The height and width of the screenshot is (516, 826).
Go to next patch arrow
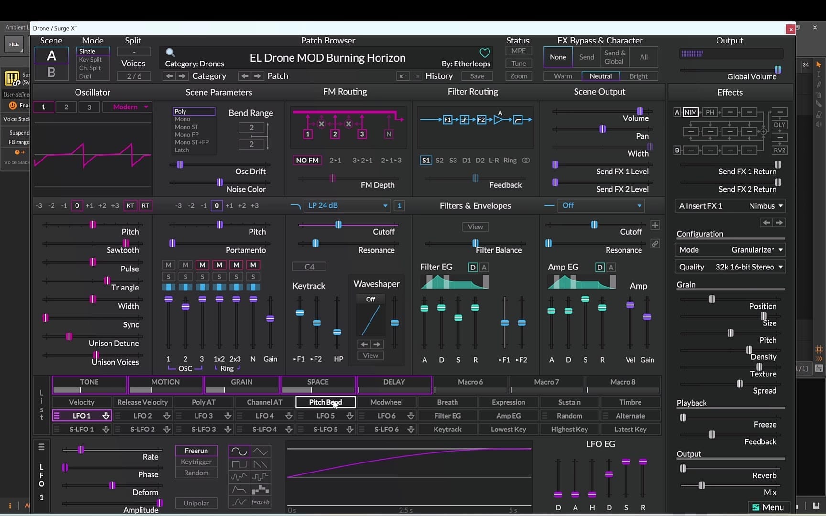(x=258, y=76)
